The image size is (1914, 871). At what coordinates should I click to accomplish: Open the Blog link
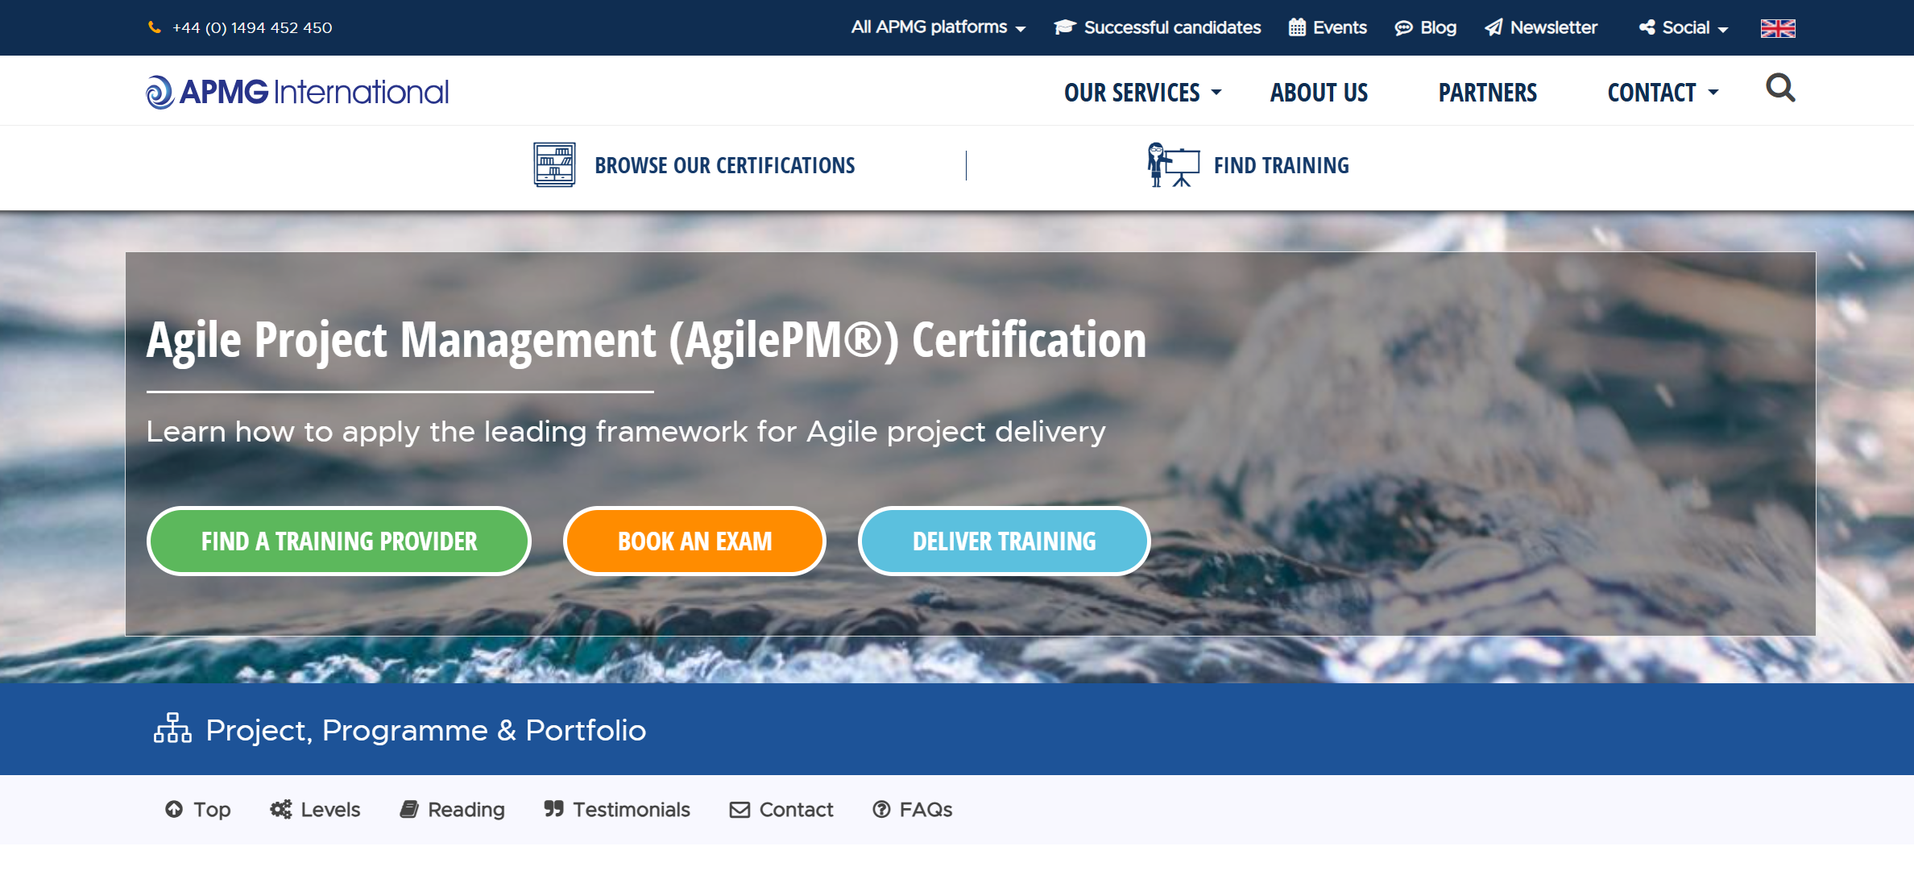tap(1438, 27)
